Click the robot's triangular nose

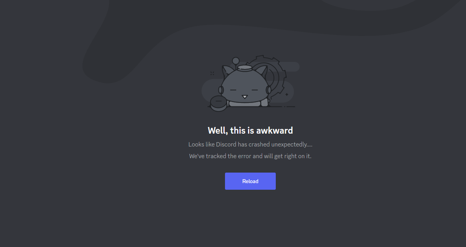(x=245, y=97)
